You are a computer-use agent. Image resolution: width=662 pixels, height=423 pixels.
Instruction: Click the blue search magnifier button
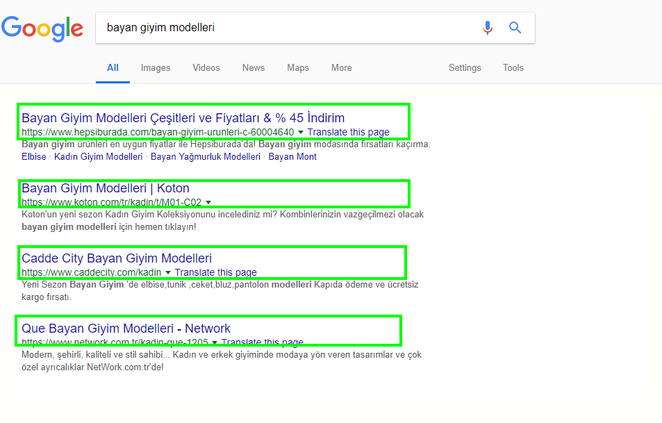pyautogui.click(x=515, y=28)
